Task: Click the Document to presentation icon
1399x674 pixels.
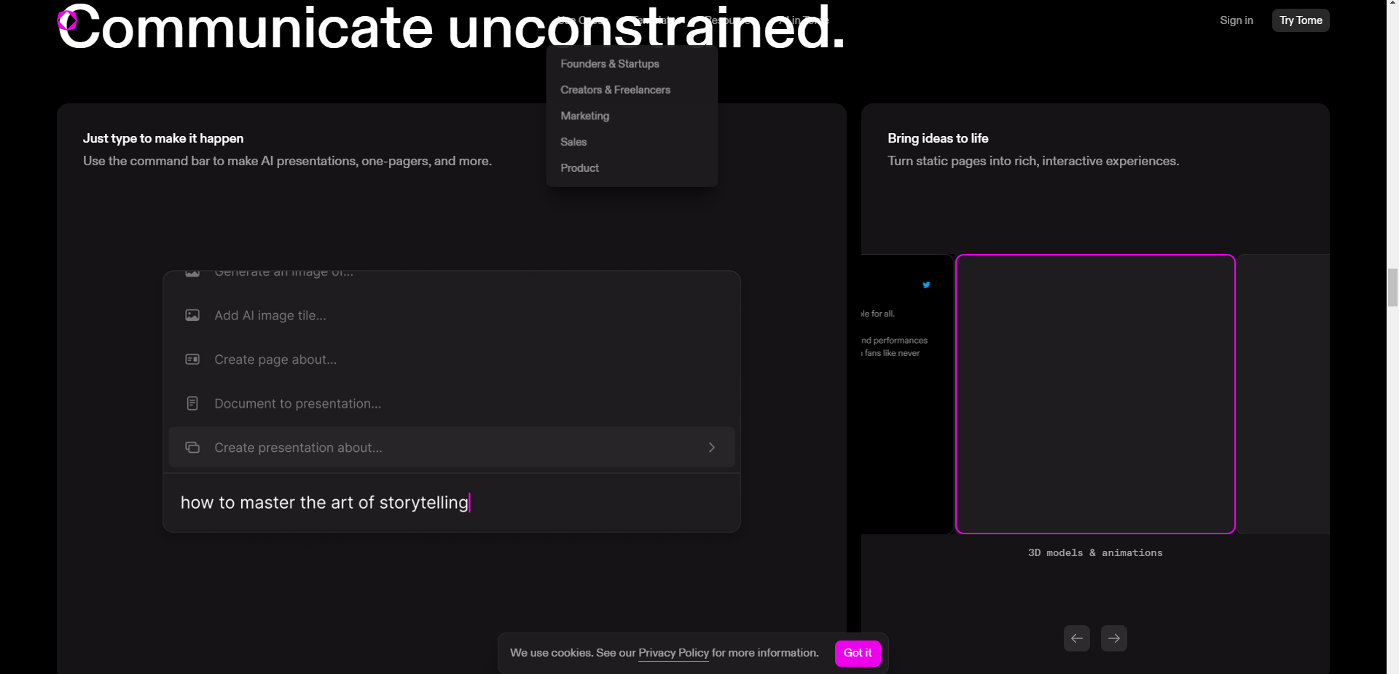Action: pos(192,403)
